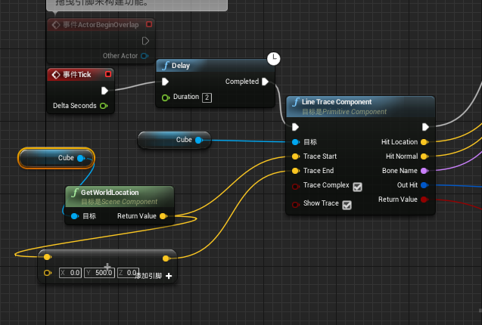This screenshot has width=482, height=325.
Task: Click the X value field on vector node
Action: point(74,273)
